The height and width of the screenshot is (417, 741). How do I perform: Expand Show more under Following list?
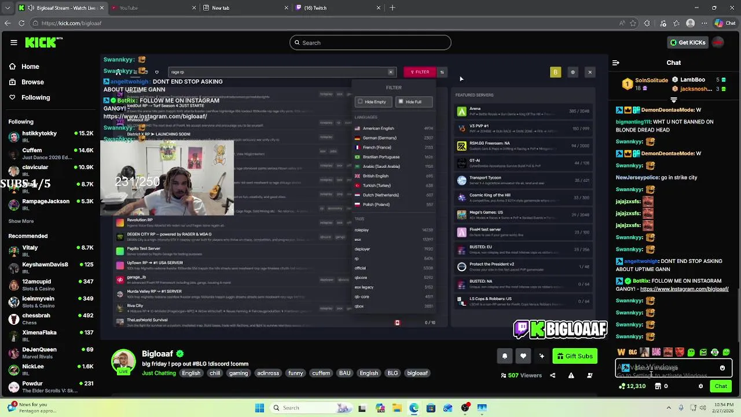[21, 221]
